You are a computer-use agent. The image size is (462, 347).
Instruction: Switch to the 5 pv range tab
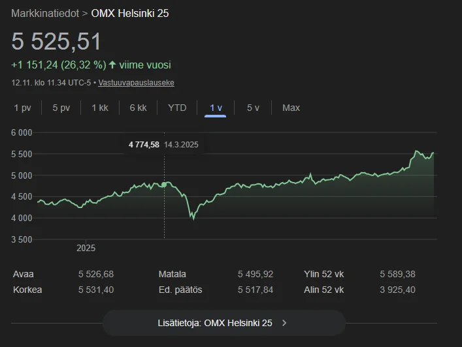61,108
